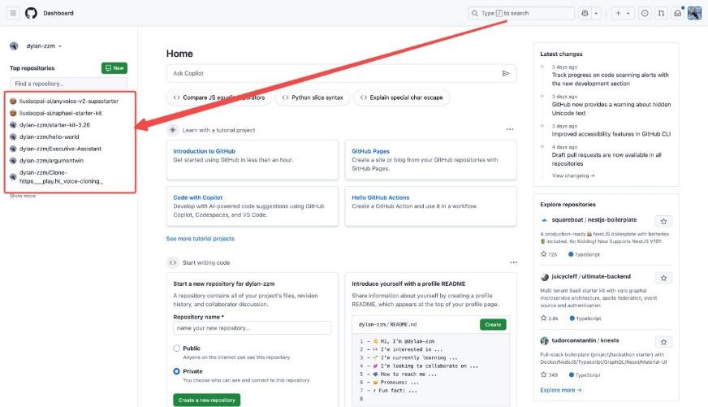Open the dylan-zzm/hello-world repository link

[x=49, y=136]
